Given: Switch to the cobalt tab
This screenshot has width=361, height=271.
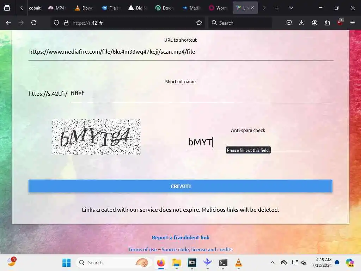Looking at the screenshot, I should [35, 8].
